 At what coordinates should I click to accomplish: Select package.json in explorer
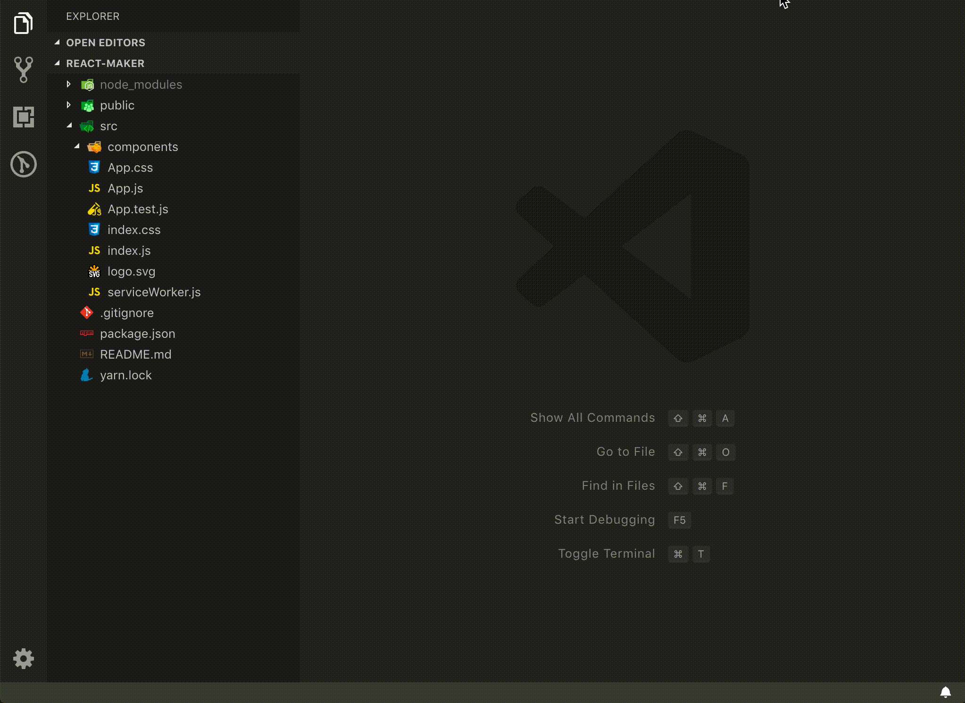137,334
